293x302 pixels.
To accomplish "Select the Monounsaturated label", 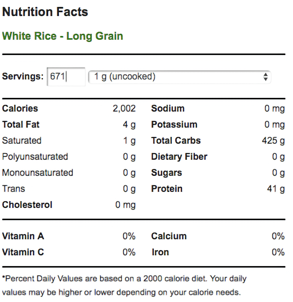I will pos(37,173).
